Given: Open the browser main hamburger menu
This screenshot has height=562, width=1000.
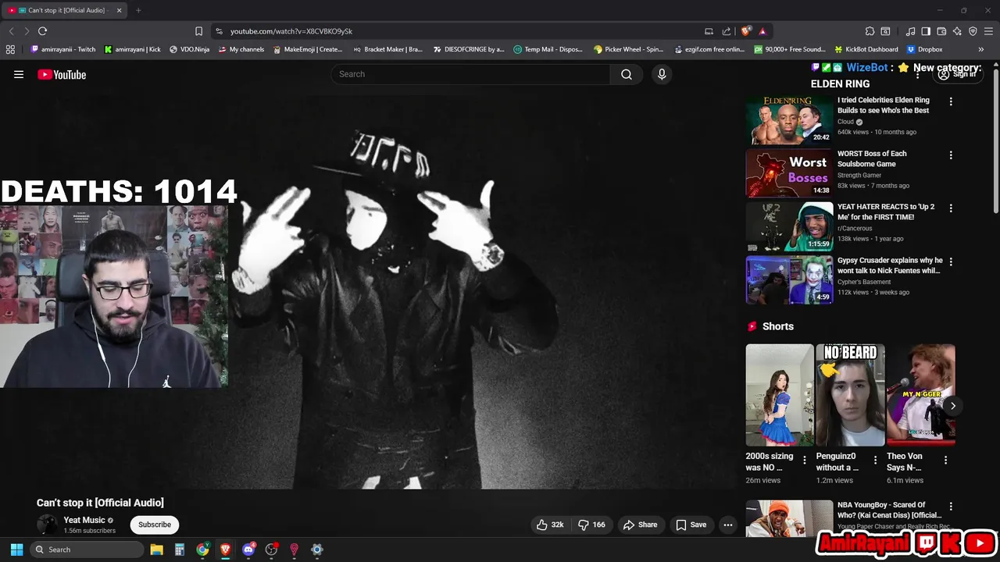Looking at the screenshot, I should coord(988,31).
